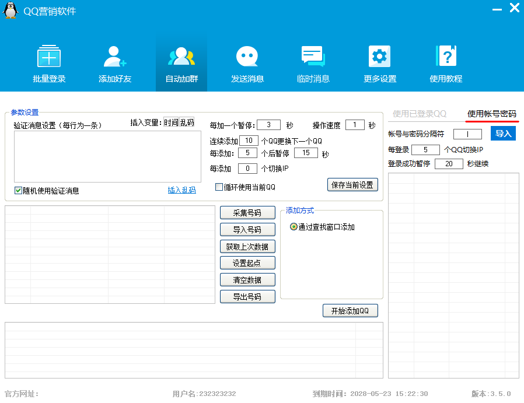Viewport: 524px width, 403px height.
Task: Click the 版本:3.5.0 version text
Action: [491, 394]
